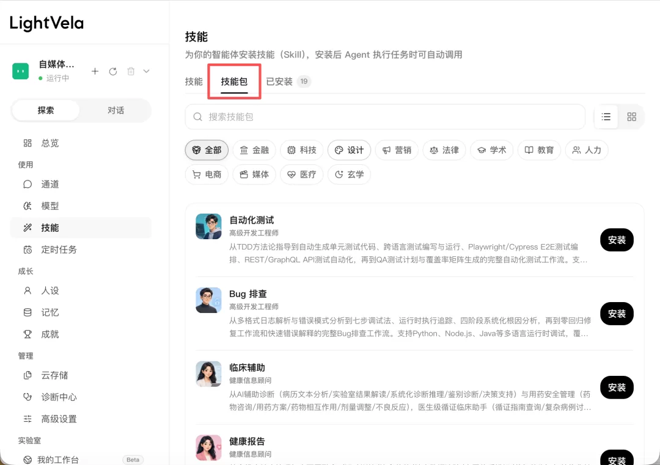Screen dimensions: 660x465
Task: Filter by 金融 category
Action: point(254,150)
